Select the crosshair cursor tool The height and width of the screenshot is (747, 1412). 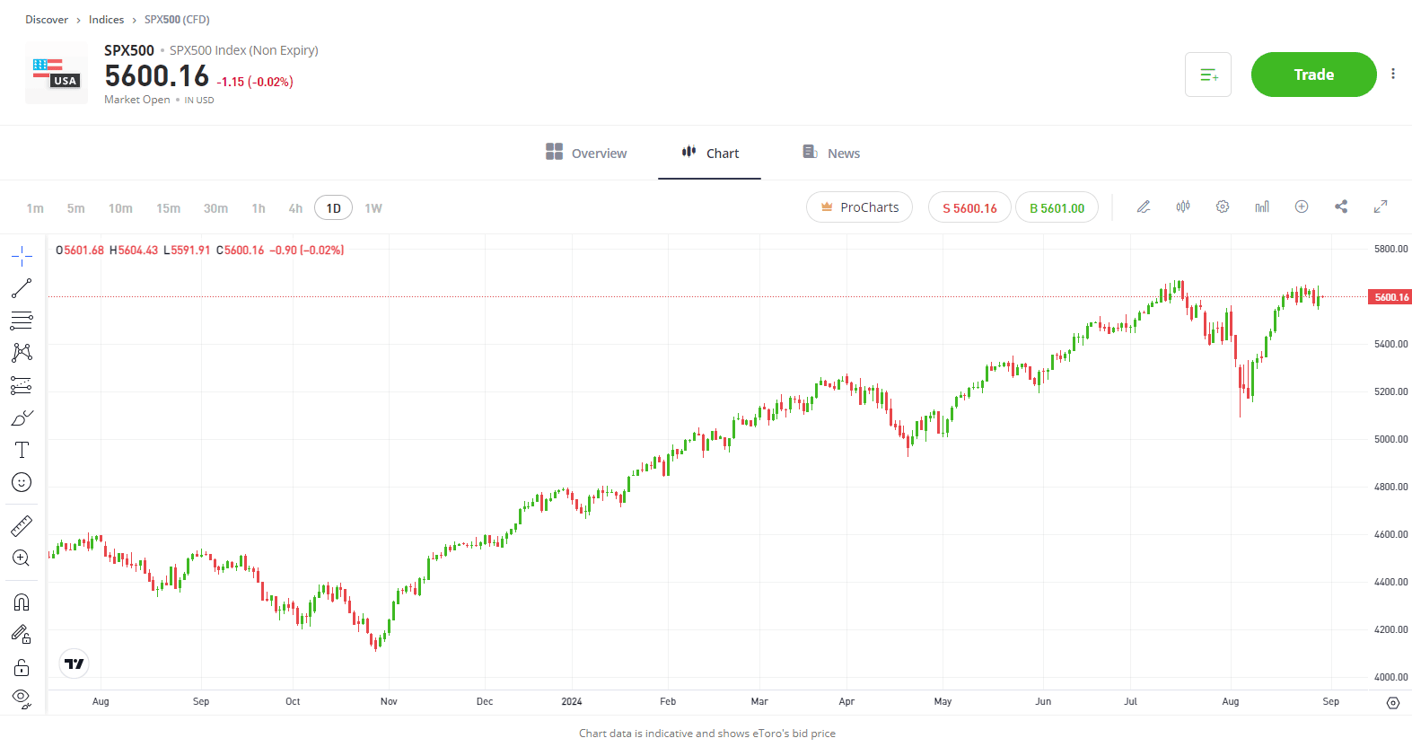pyautogui.click(x=22, y=257)
